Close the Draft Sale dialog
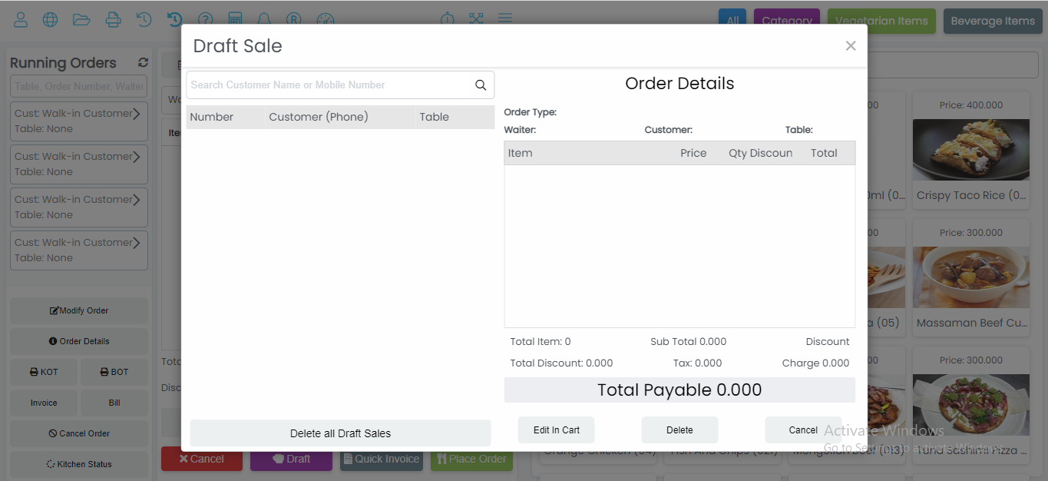The height and width of the screenshot is (481, 1048). pyautogui.click(x=850, y=46)
